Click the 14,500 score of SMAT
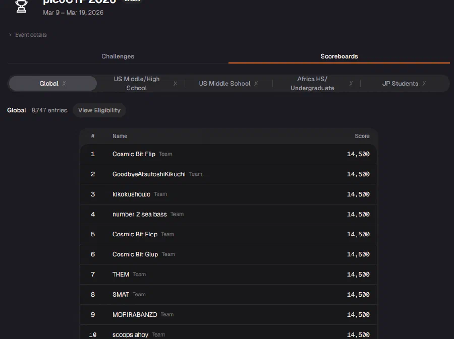The width and height of the screenshot is (454, 339). click(x=358, y=295)
